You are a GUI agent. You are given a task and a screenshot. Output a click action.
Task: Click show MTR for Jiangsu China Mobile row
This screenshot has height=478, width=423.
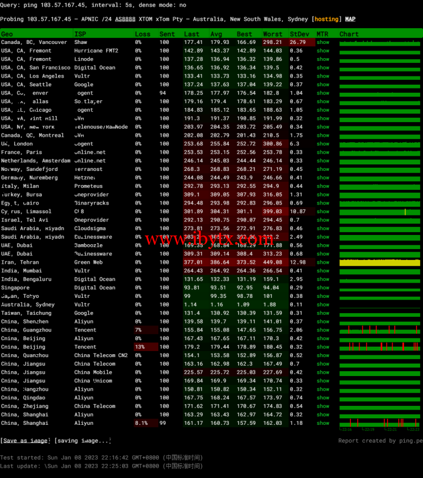coord(323,373)
